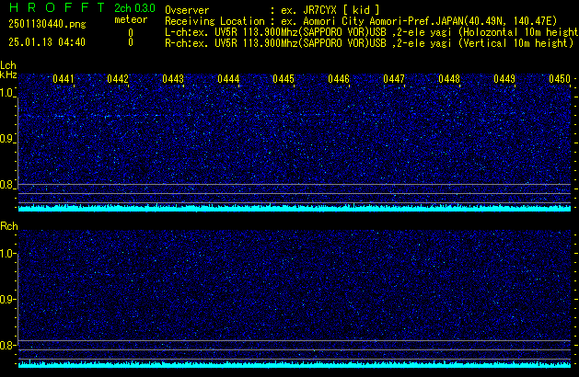Image resolution: width=579 pixels, height=377 pixels.
Task: Click the Rch 0.9 frequency axis label
Action: 7,299
